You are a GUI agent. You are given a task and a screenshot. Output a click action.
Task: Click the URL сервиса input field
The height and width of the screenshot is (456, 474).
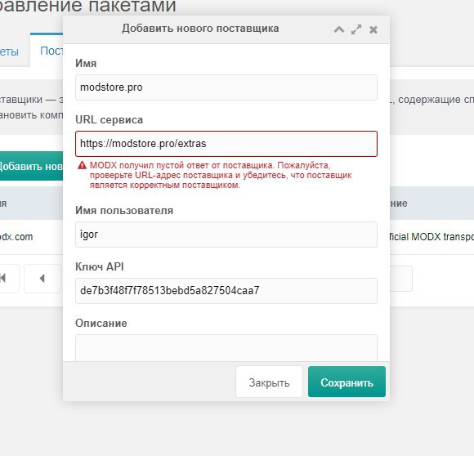(226, 144)
